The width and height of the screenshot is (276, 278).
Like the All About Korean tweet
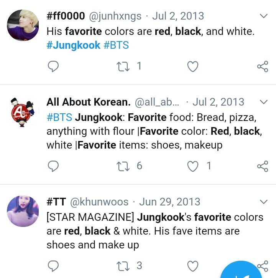click(x=192, y=166)
